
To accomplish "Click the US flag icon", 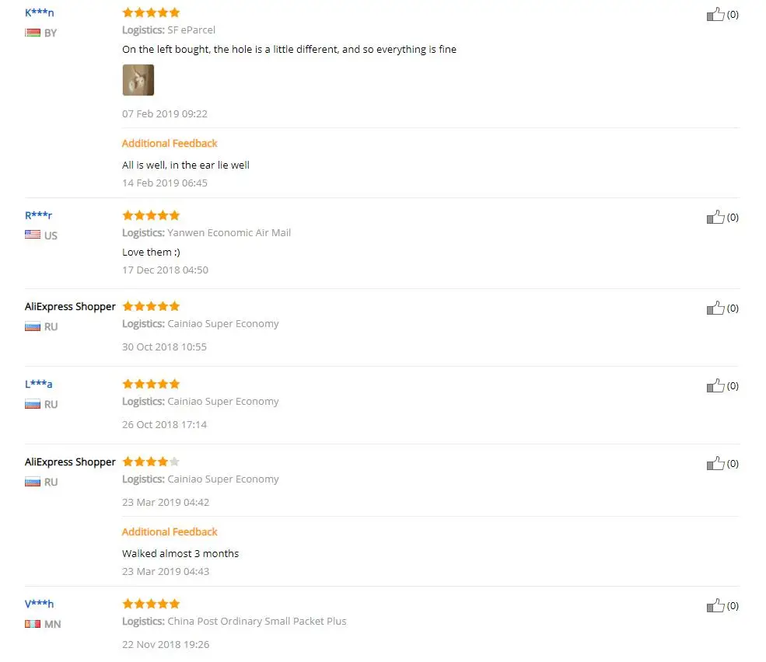I will (33, 235).
